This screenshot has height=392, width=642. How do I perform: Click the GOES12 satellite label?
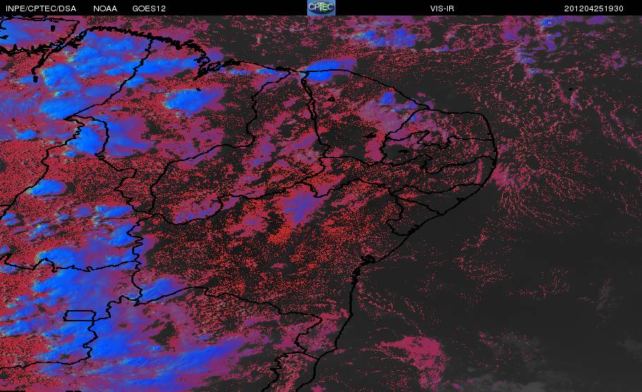click(149, 8)
